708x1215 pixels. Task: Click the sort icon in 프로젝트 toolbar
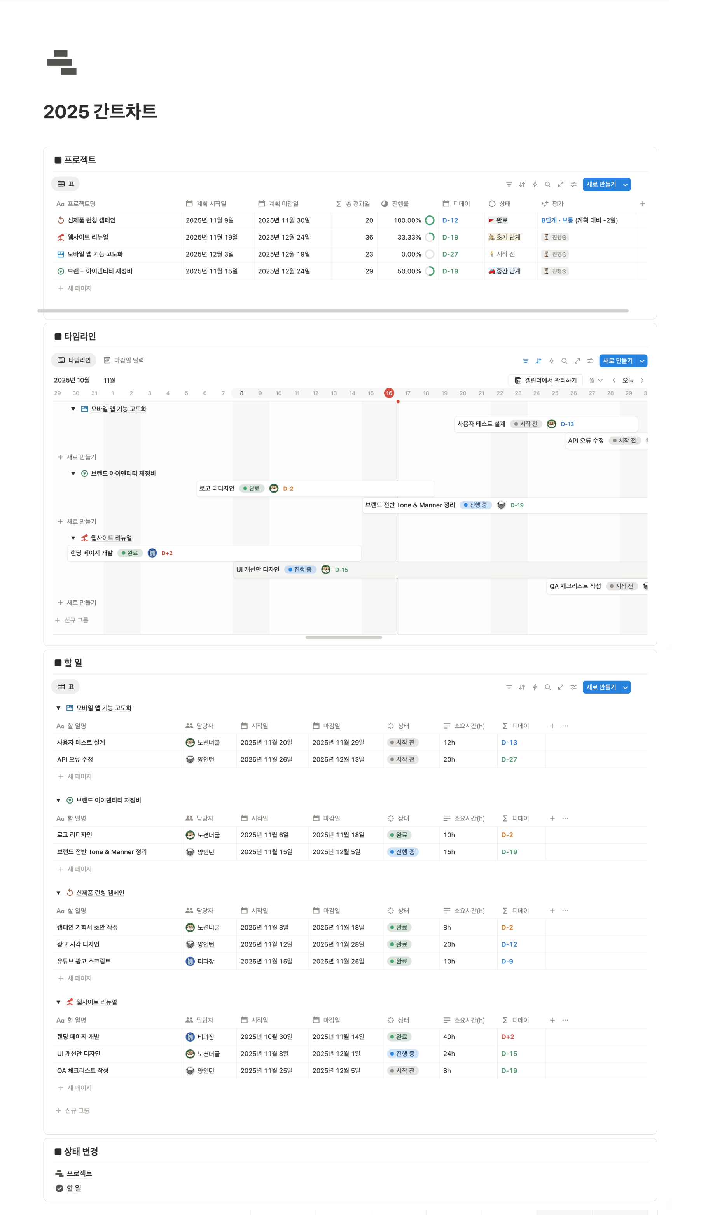pos(522,185)
